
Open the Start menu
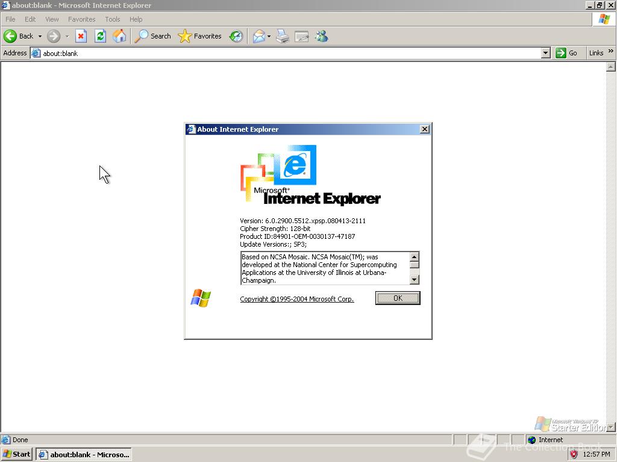16,454
